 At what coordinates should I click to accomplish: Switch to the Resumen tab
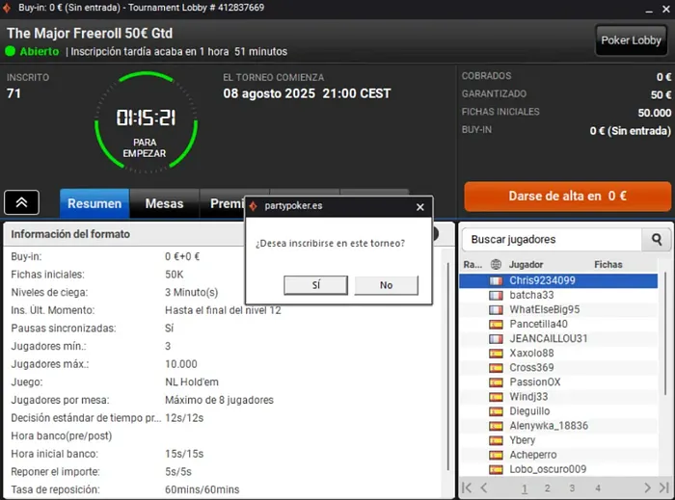(x=94, y=203)
